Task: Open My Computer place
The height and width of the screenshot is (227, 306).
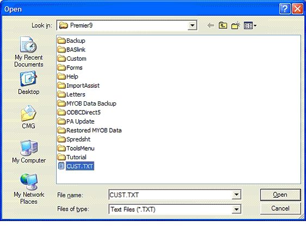Action: coord(29,152)
